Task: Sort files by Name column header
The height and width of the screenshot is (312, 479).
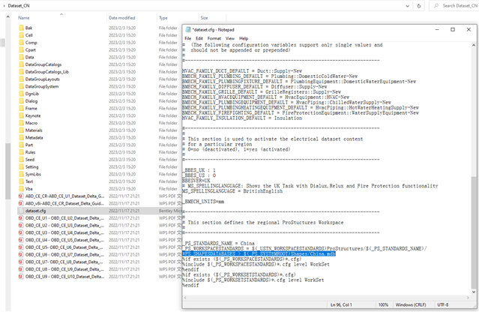Action: click(x=24, y=17)
